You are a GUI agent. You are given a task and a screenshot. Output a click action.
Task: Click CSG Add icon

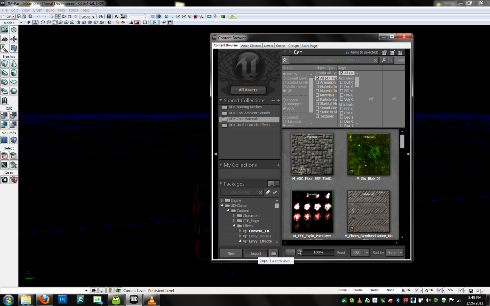pos(5,115)
